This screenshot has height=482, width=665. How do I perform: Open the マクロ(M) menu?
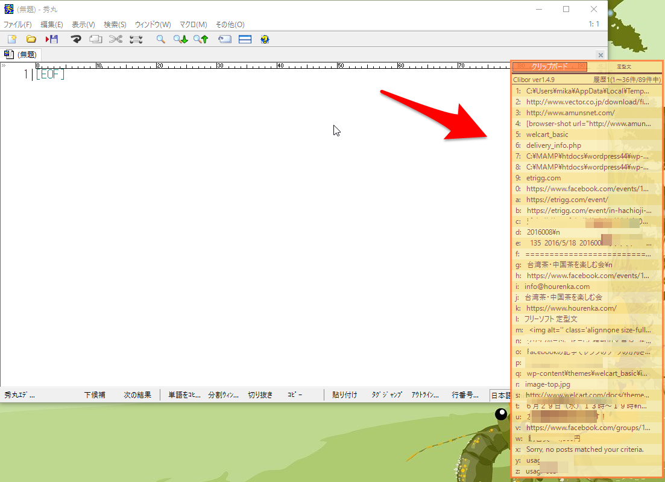[x=193, y=25]
